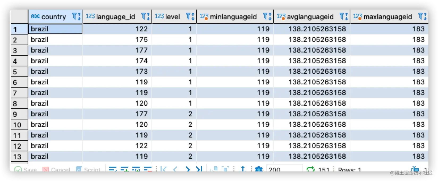
Task: Select row number 3 header
Action: [x=19, y=50]
